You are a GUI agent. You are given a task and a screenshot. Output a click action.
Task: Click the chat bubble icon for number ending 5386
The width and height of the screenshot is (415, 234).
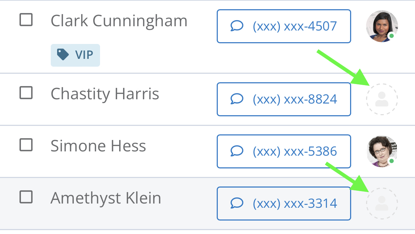237,151
